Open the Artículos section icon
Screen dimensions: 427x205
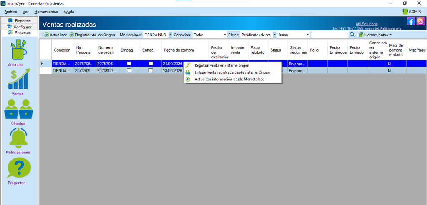pos(18,50)
